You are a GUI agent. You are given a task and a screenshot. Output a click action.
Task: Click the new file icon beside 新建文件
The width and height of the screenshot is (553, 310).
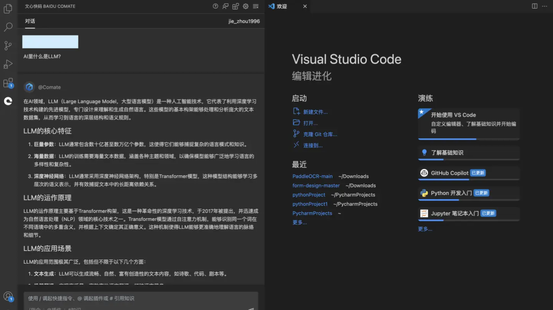296,111
